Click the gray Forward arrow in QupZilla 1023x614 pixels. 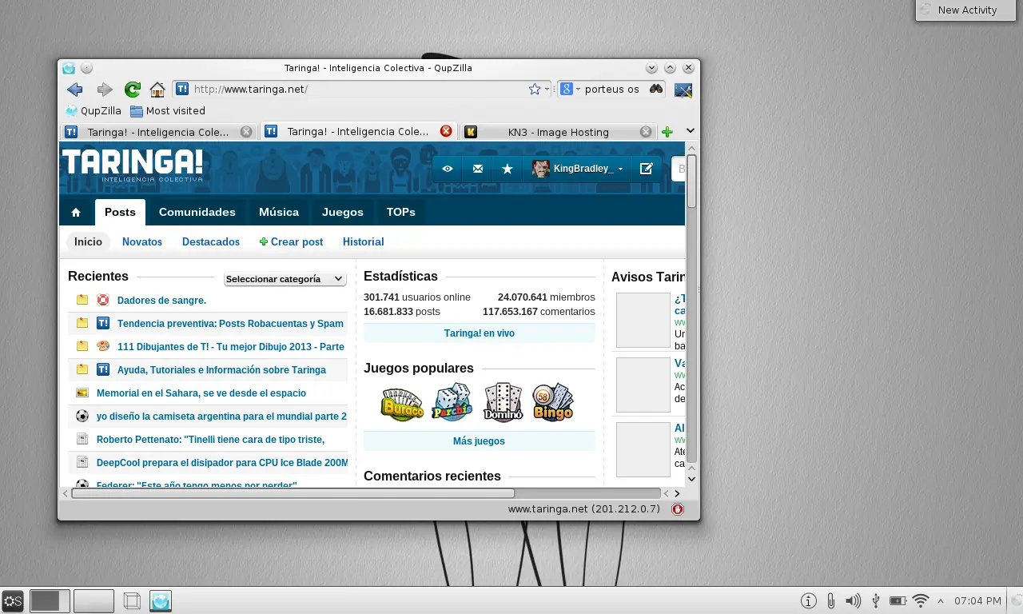tap(105, 90)
